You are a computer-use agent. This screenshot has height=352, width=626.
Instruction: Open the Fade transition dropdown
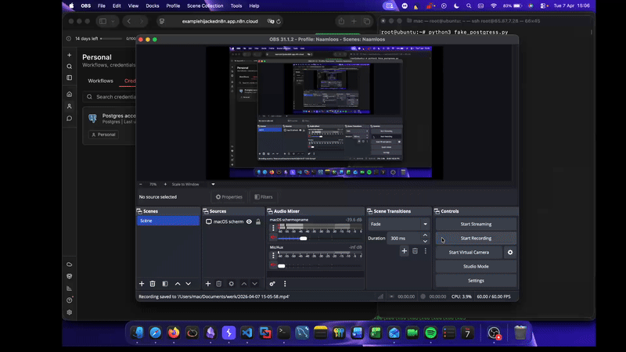tap(399, 224)
